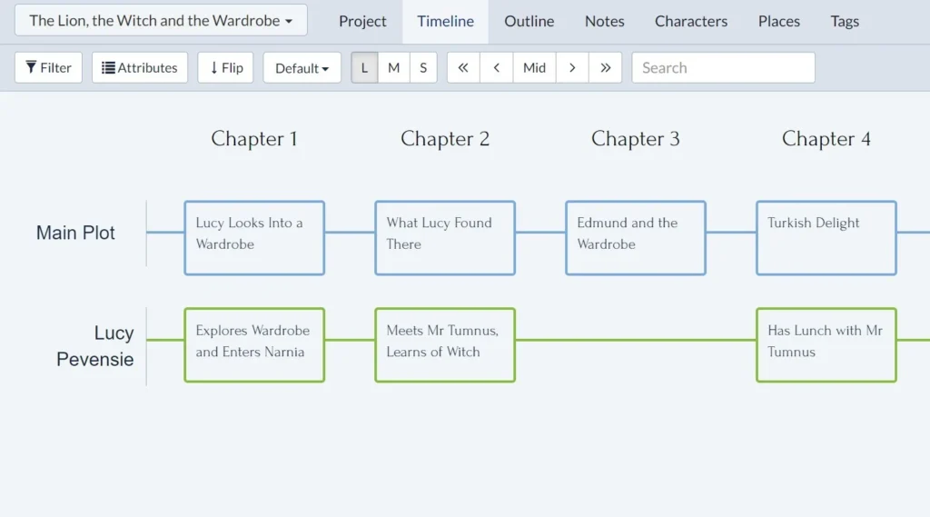Image resolution: width=930 pixels, height=517 pixels.
Task: Open 'What Lucy Found There' card
Action: click(445, 238)
